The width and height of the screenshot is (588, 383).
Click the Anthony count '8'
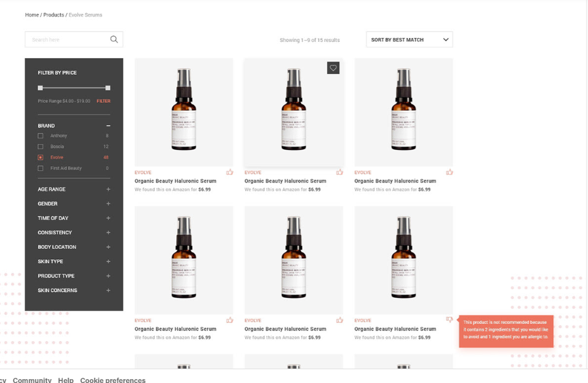click(x=107, y=136)
